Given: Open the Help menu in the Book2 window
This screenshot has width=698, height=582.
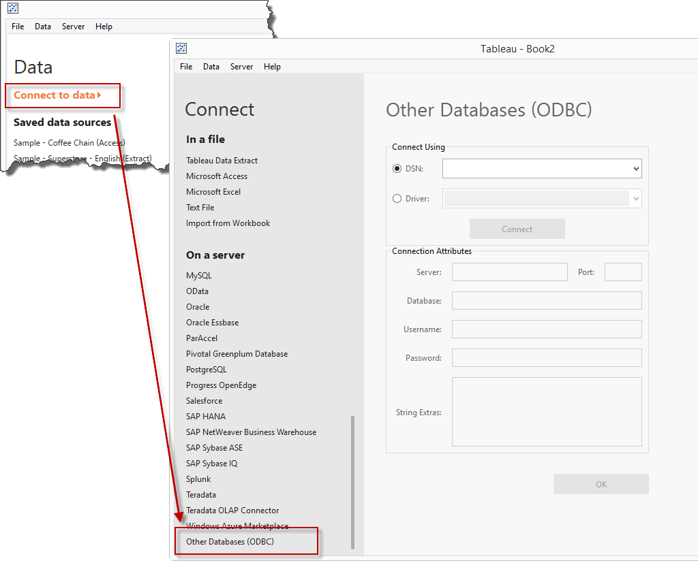Looking at the screenshot, I should pos(272,67).
